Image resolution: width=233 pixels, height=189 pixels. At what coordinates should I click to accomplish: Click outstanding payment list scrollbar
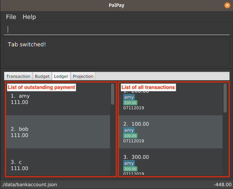[113, 94]
